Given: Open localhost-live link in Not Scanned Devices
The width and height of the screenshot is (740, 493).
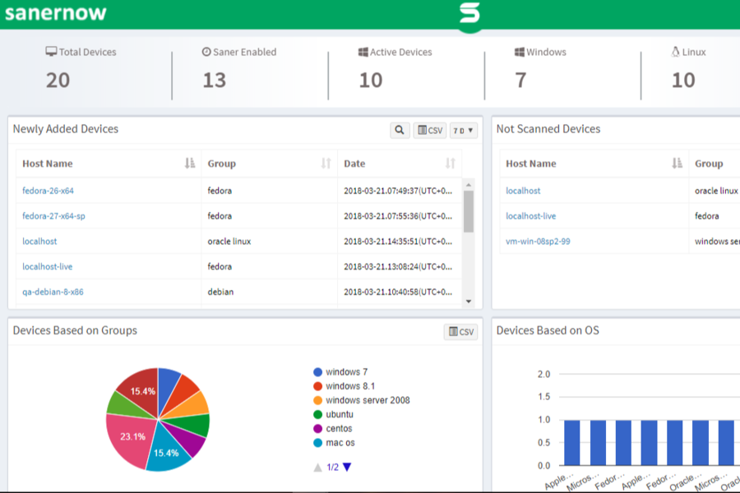Looking at the screenshot, I should pos(531,216).
